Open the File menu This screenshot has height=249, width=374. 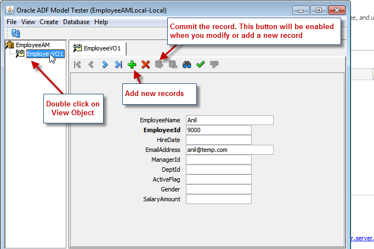(12, 22)
